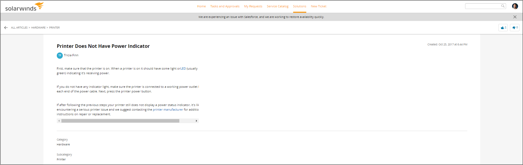Screen dimensions: 523x165
Task: Dismiss the Salesforce issue notification banner
Action: [x=515, y=17]
